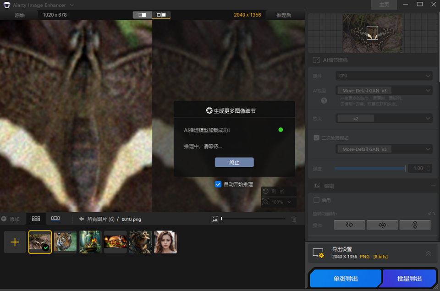Select the tiger thumbnail
The height and width of the screenshot is (291, 440).
click(x=65, y=241)
